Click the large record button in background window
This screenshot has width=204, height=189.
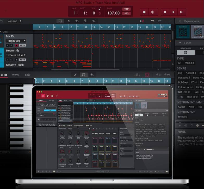(144, 12)
